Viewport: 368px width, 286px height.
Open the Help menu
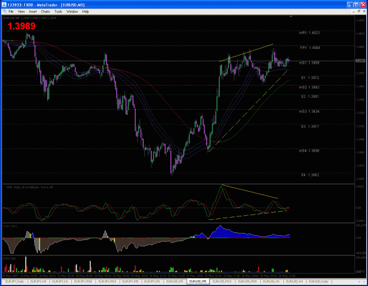85,12
